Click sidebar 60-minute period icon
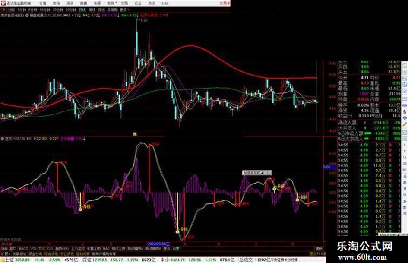The image size is (408, 263). 405,170
